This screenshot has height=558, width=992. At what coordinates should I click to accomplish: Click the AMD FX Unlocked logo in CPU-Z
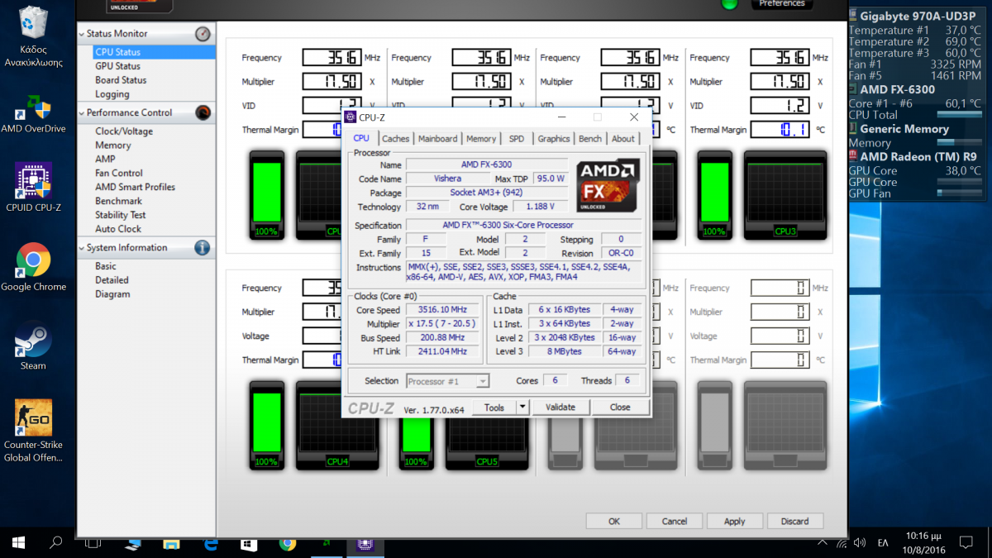(x=608, y=187)
